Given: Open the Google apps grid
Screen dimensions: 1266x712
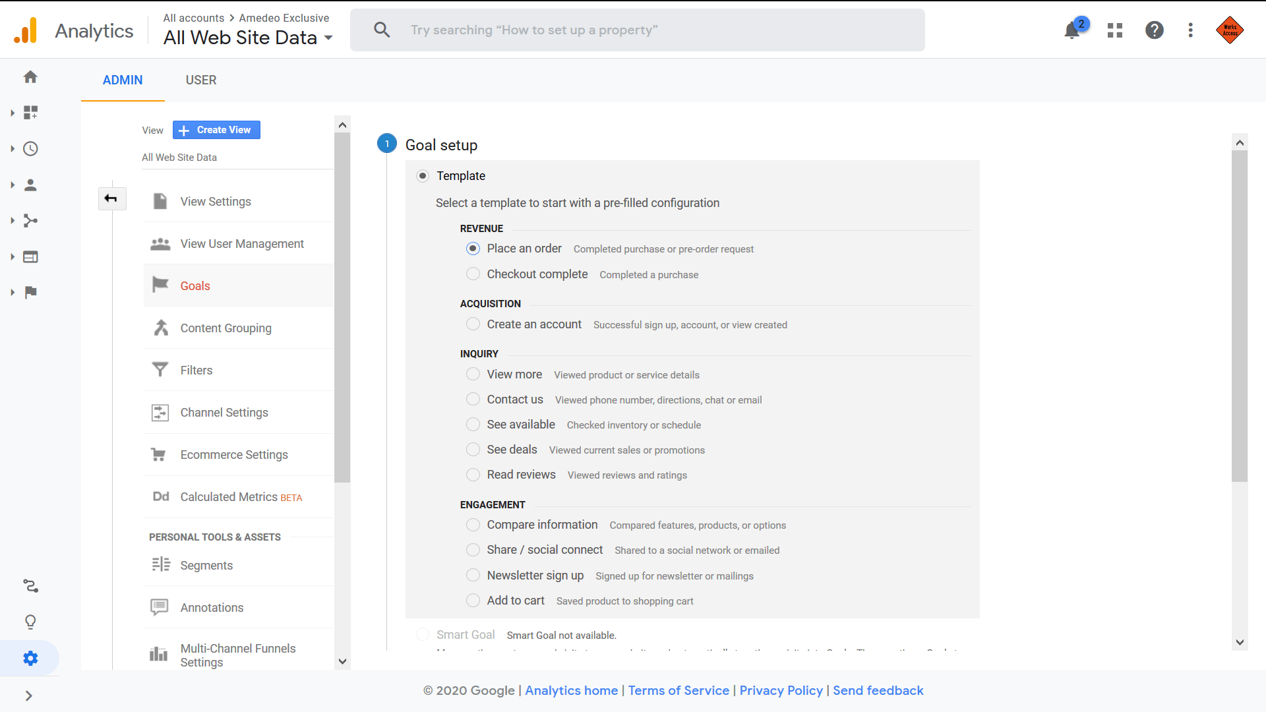Looking at the screenshot, I should pyautogui.click(x=1114, y=30).
